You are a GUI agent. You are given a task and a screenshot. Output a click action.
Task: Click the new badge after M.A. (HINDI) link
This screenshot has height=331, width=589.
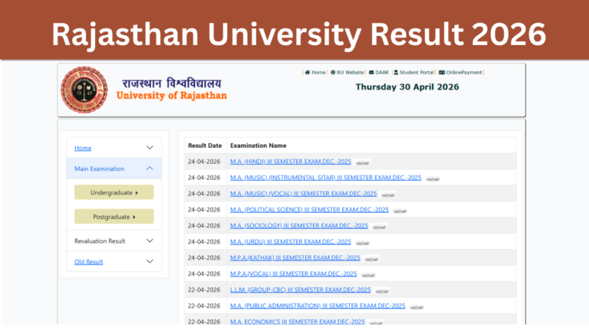point(363,163)
